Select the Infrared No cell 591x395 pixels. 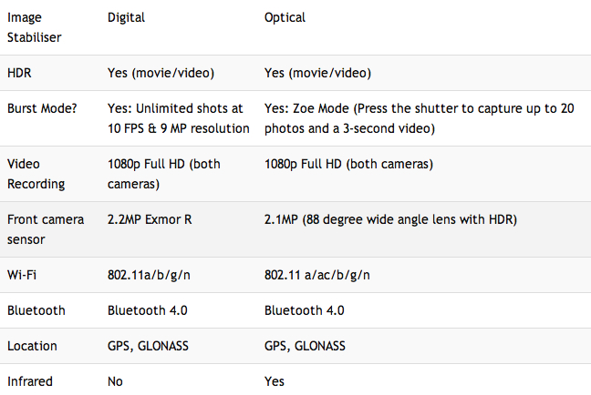tap(115, 381)
